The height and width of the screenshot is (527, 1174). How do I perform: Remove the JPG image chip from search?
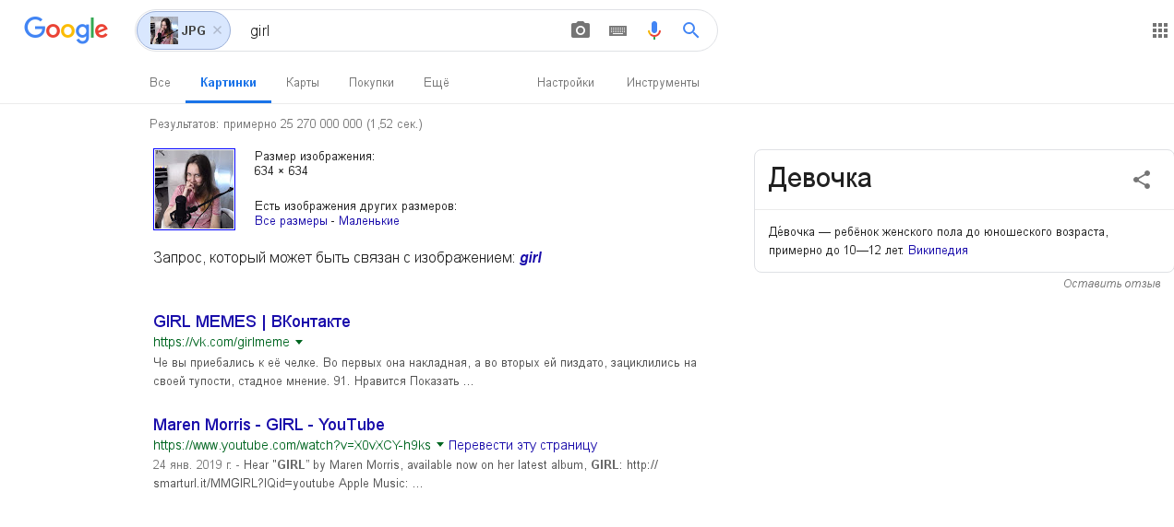[217, 30]
